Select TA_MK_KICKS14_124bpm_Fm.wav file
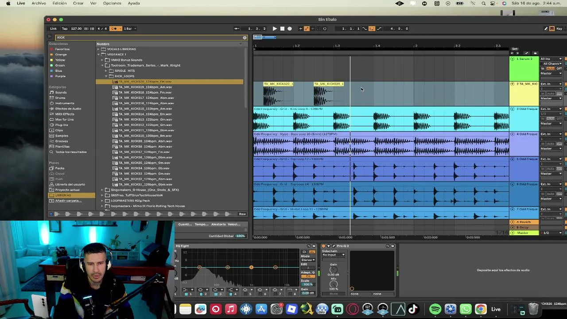The width and height of the screenshot is (567, 319). click(145, 114)
